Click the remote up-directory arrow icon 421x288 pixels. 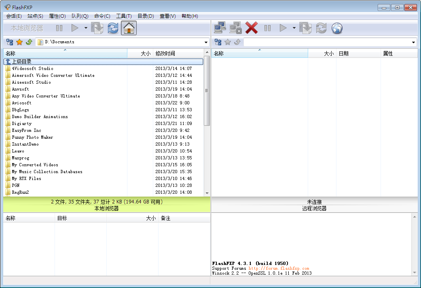click(237, 42)
